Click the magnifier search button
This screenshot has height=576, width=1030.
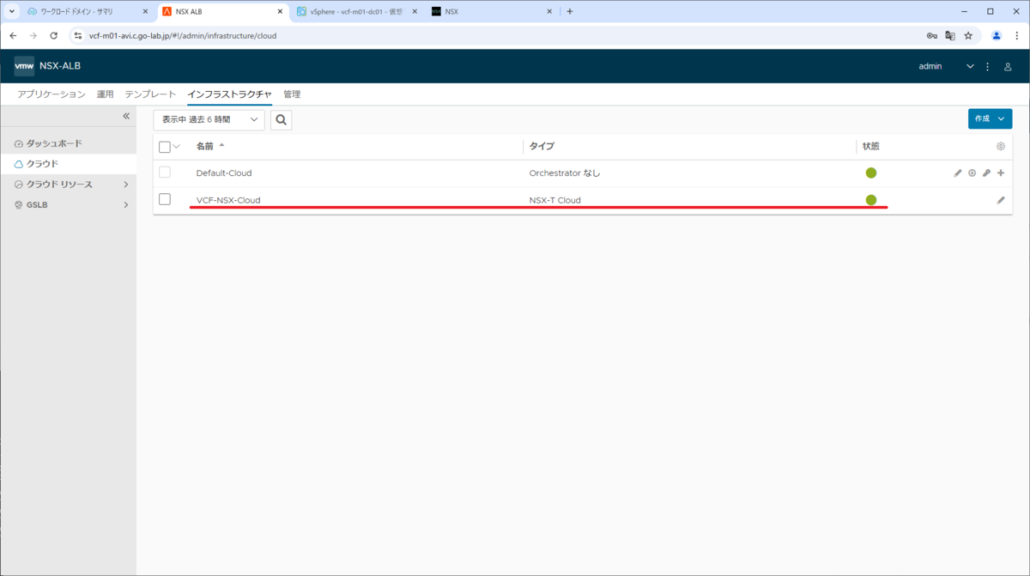(281, 119)
